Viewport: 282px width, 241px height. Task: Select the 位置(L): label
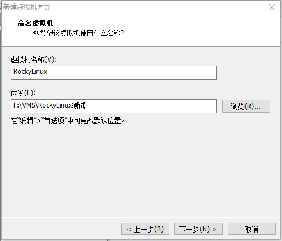(23, 93)
